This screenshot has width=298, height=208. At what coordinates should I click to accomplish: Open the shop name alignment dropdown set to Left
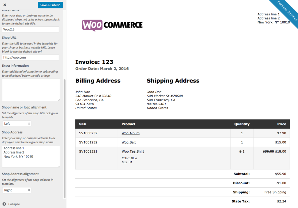(x=17, y=123)
